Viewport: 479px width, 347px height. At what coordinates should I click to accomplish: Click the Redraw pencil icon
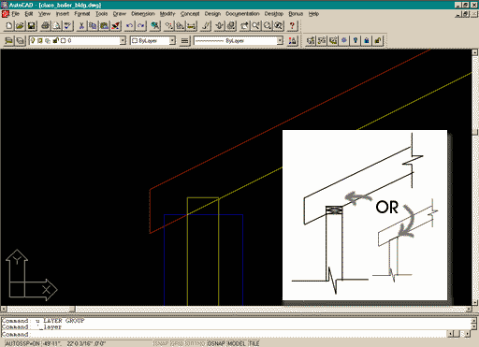point(206,26)
